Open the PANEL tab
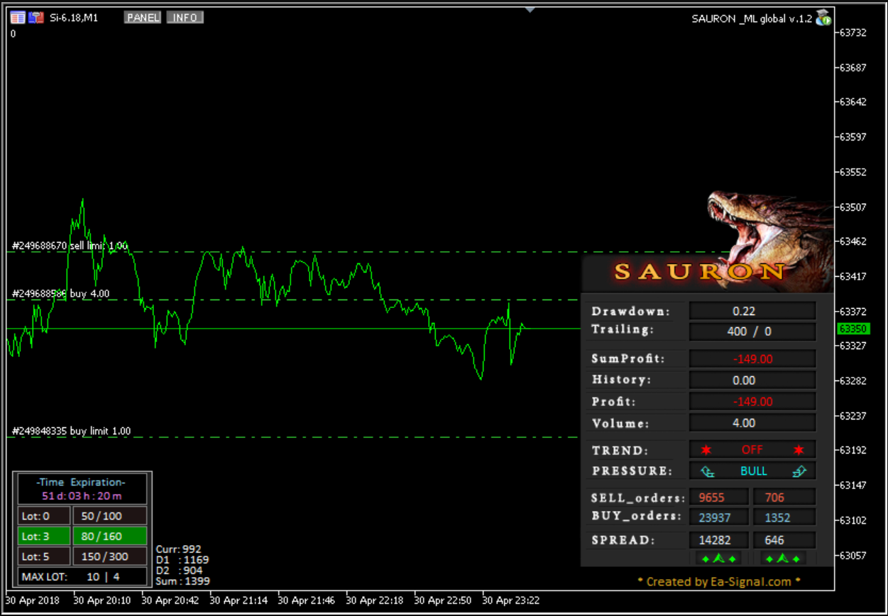888x616 pixels. click(x=143, y=18)
